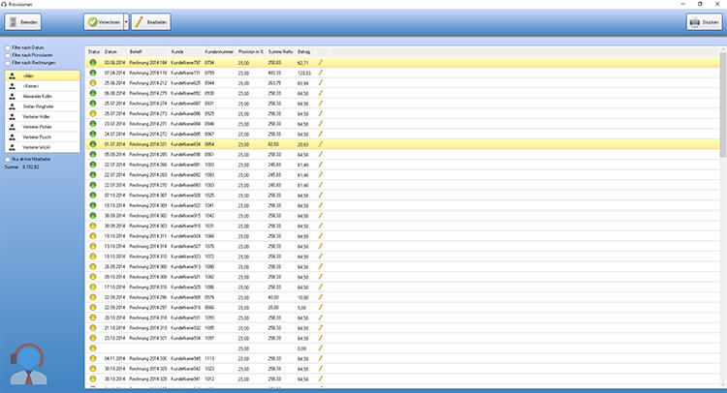Select employee Alexander Kollin
727x393 pixels.
click(43, 96)
